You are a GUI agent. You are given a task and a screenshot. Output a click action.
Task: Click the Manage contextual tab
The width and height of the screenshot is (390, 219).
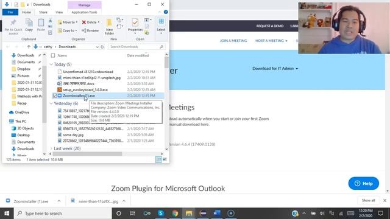(x=84, y=5)
